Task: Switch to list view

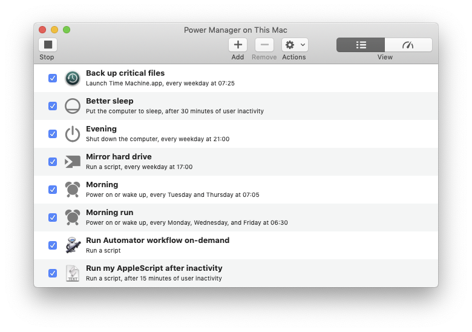Action: 361,45
